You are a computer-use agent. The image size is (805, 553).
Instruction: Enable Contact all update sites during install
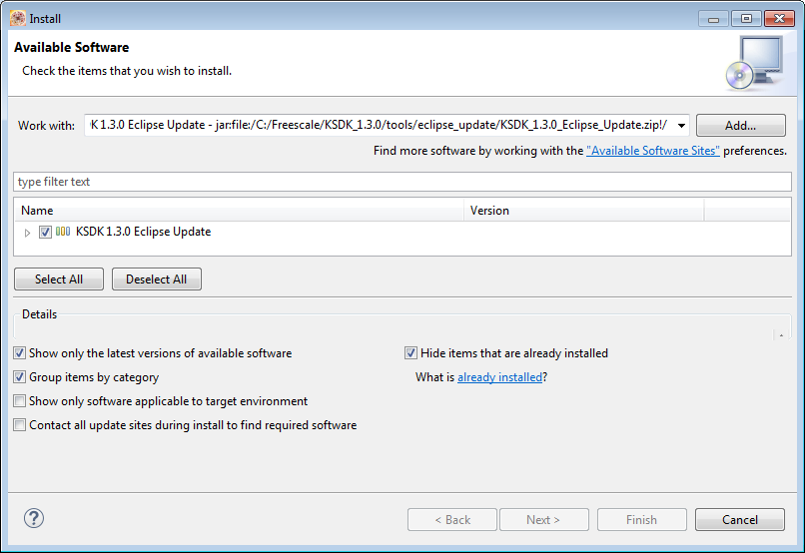(20, 425)
